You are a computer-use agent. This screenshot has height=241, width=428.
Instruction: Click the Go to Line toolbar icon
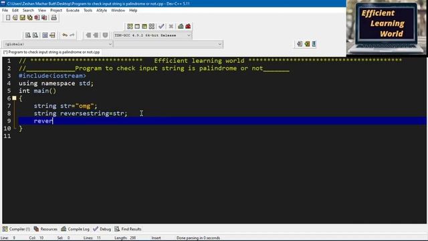pyautogui.click(x=52, y=35)
